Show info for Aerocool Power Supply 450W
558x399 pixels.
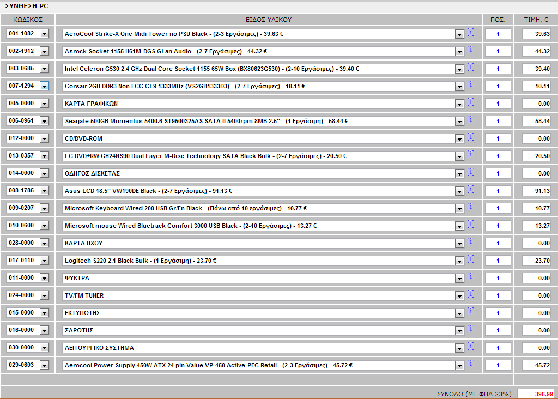click(x=470, y=364)
